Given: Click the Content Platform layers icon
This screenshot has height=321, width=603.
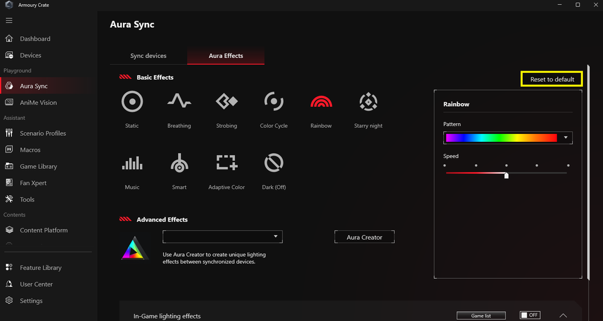Looking at the screenshot, I should pyautogui.click(x=9, y=230).
